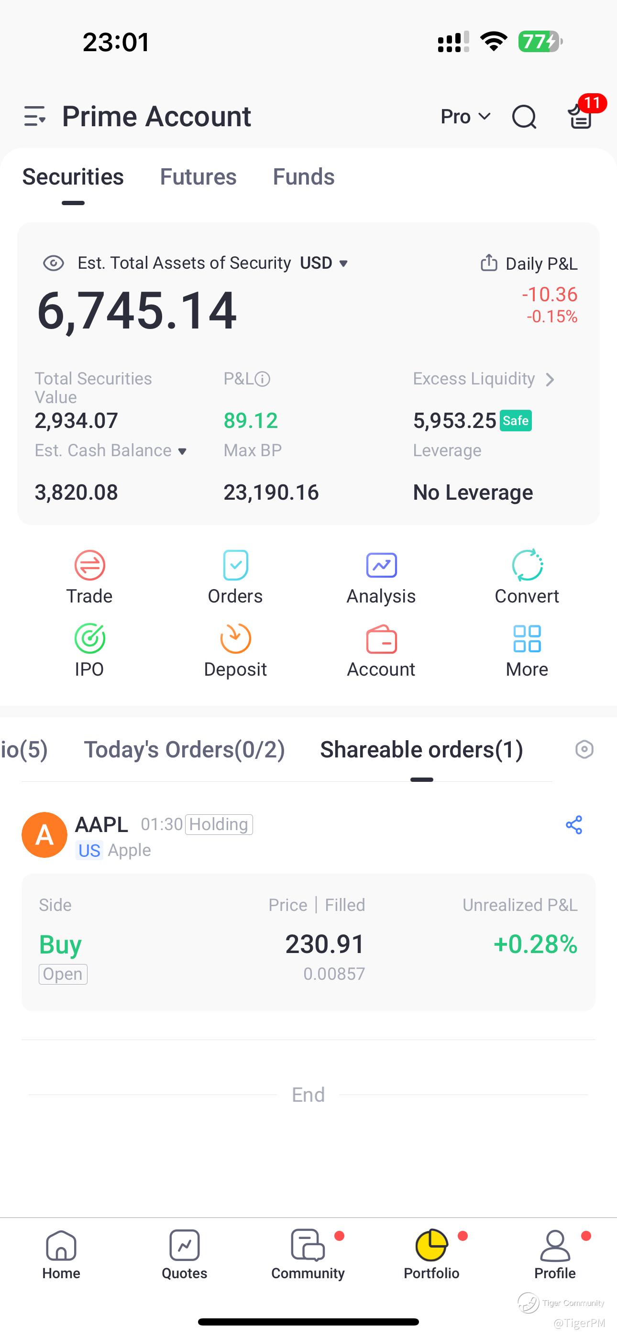The width and height of the screenshot is (617, 1337).
Task: Tap the Trade icon
Action: click(89, 565)
